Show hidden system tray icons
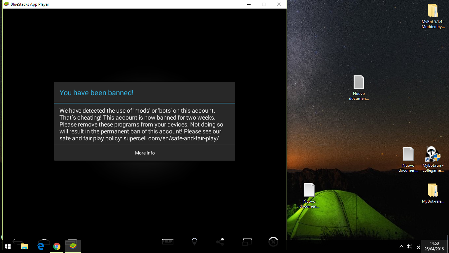 [401, 246]
